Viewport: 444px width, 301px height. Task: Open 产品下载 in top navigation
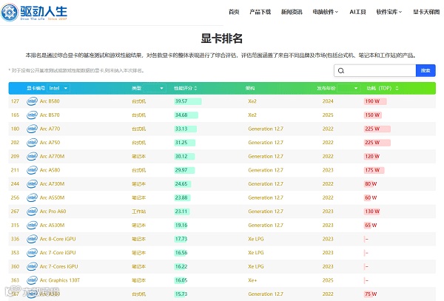[x=260, y=12]
